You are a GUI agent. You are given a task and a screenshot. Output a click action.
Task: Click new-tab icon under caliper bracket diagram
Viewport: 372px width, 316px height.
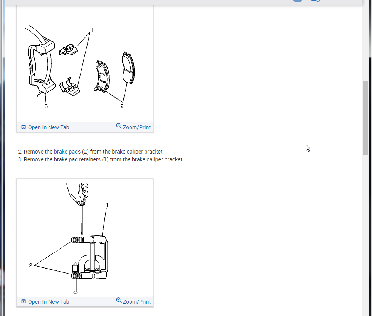24,301
